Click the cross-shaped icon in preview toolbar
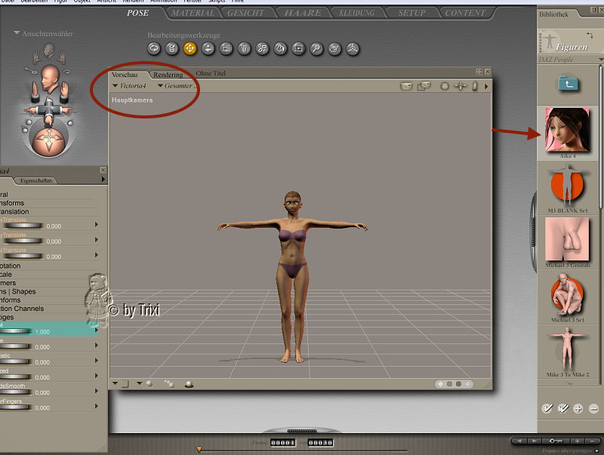Image resolution: width=604 pixels, height=455 pixels. point(461,86)
